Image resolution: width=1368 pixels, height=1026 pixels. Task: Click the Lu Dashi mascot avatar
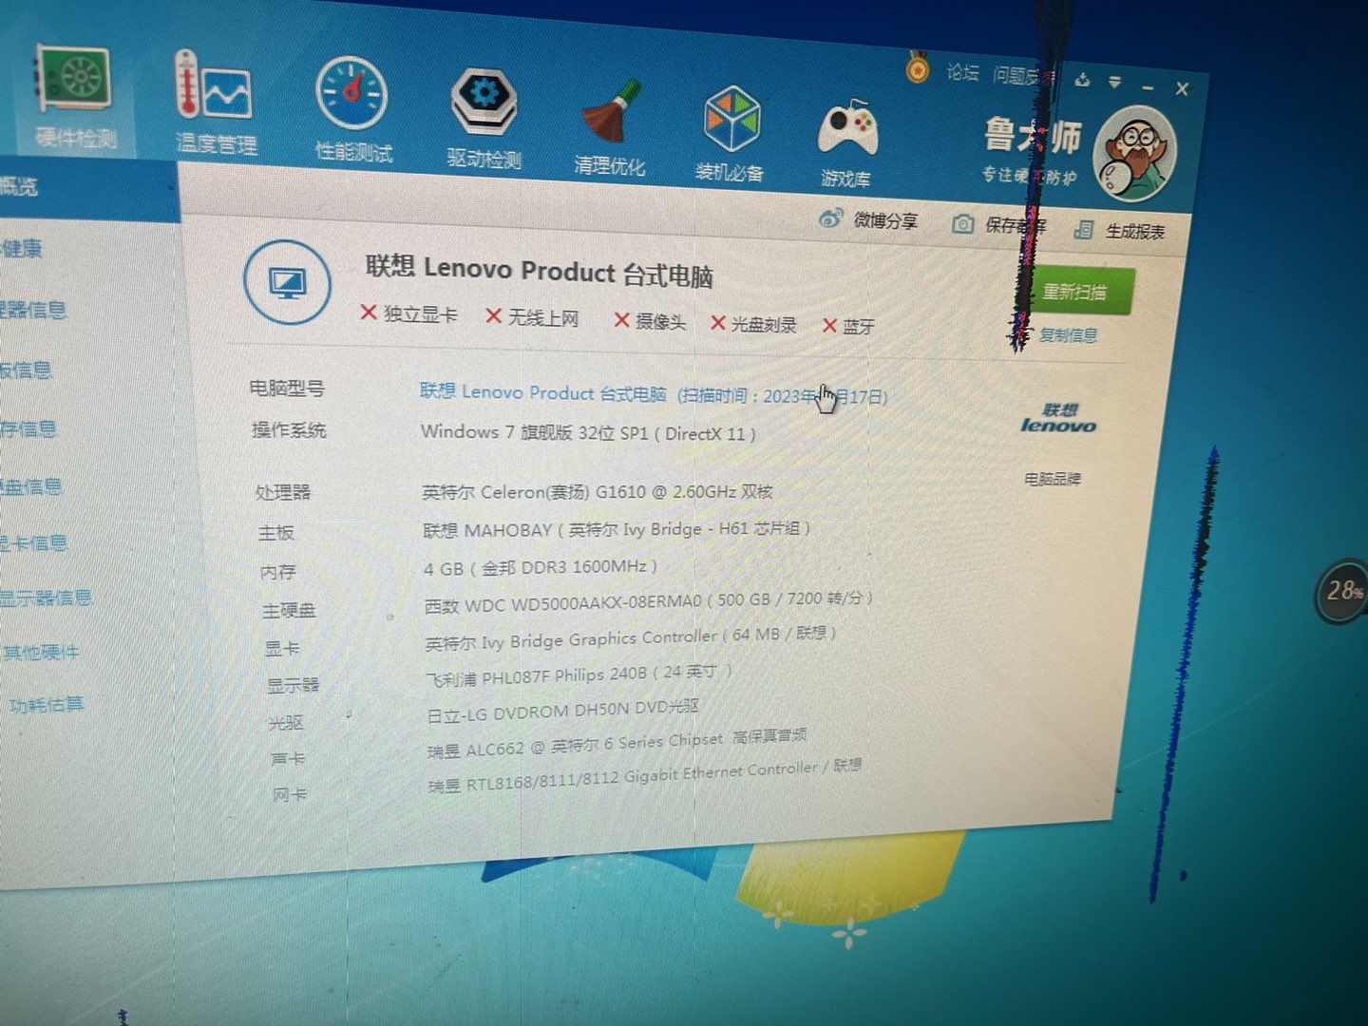[x=1135, y=153]
